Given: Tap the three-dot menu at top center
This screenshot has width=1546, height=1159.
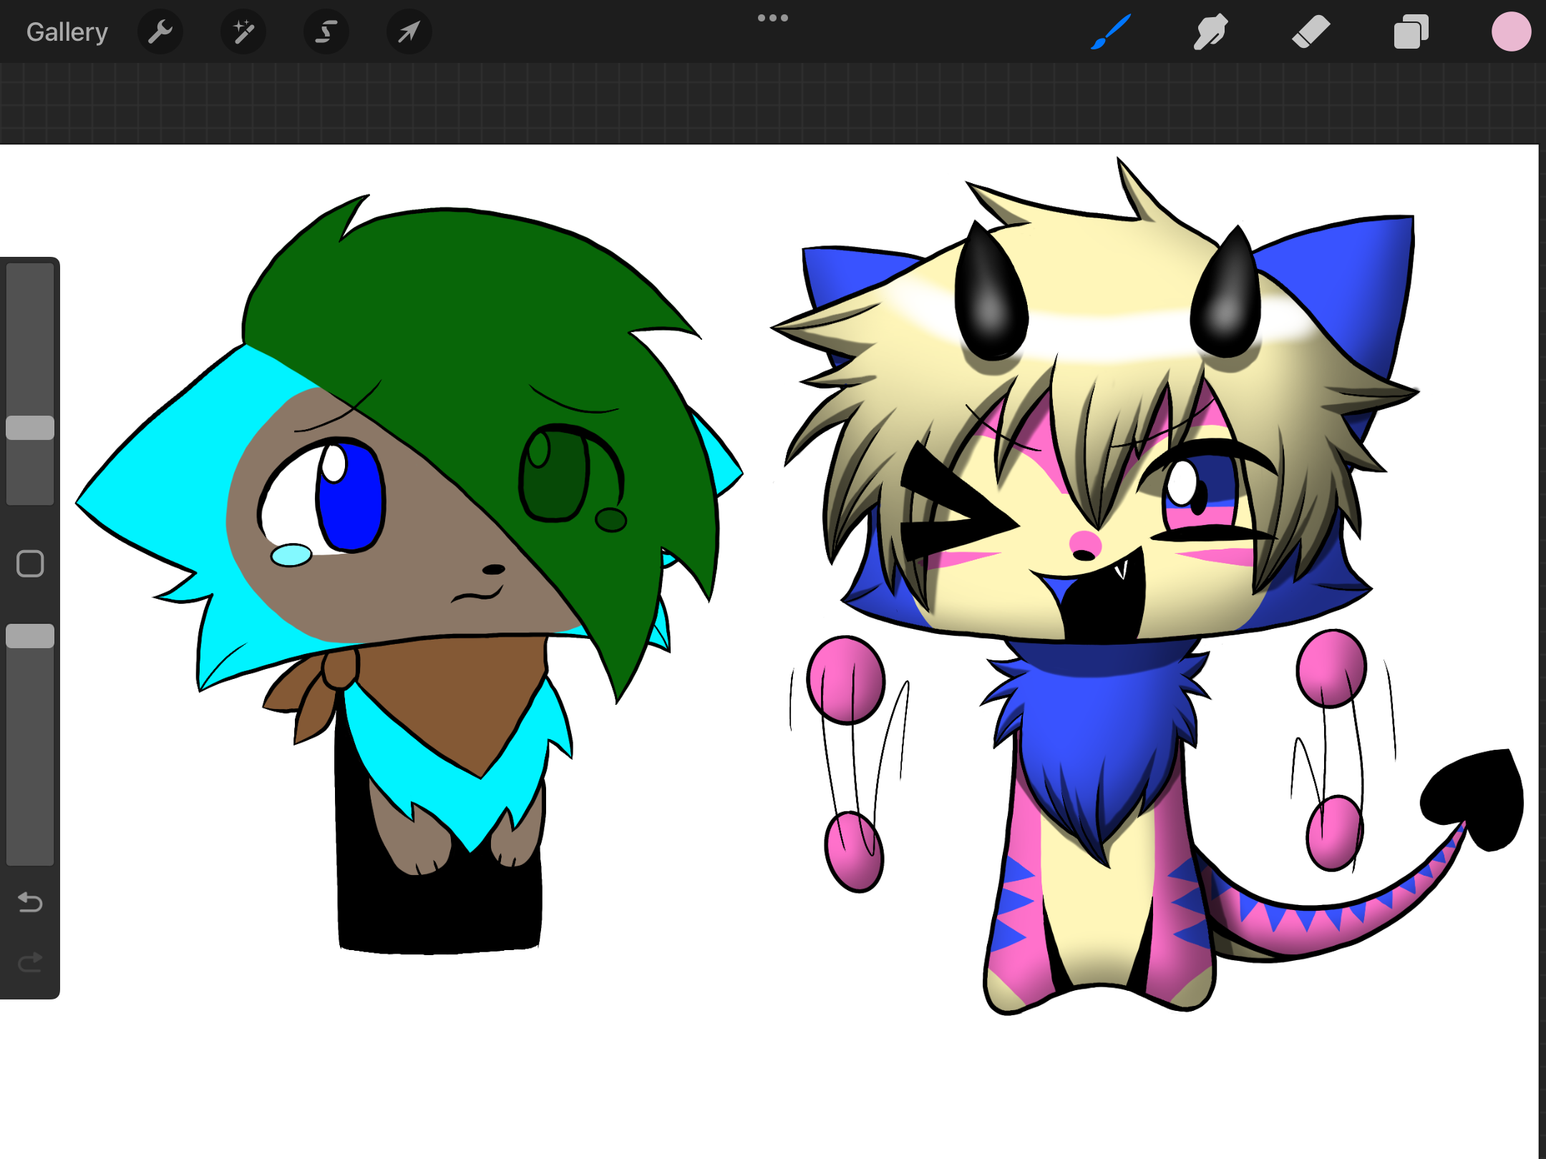Looking at the screenshot, I should [772, 18].
